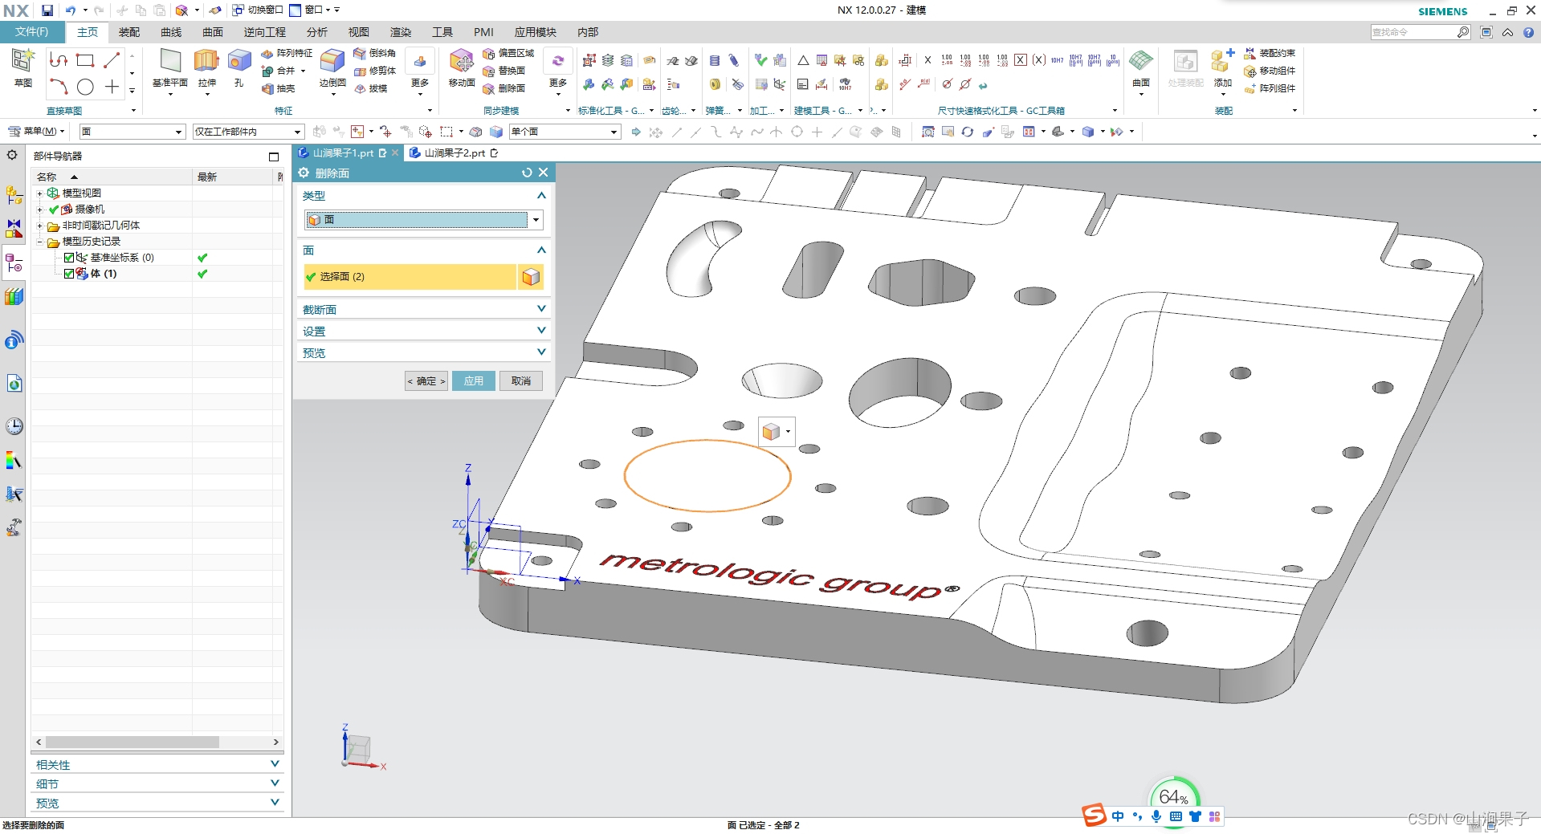Image resolution: width=1541 pixels, height=834 pixels.
Task: Click the 查找命令 search field
Action: pos(1413,32)
